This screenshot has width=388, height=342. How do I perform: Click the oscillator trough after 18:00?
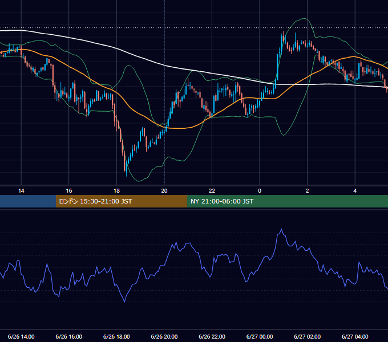pos(124,302)
